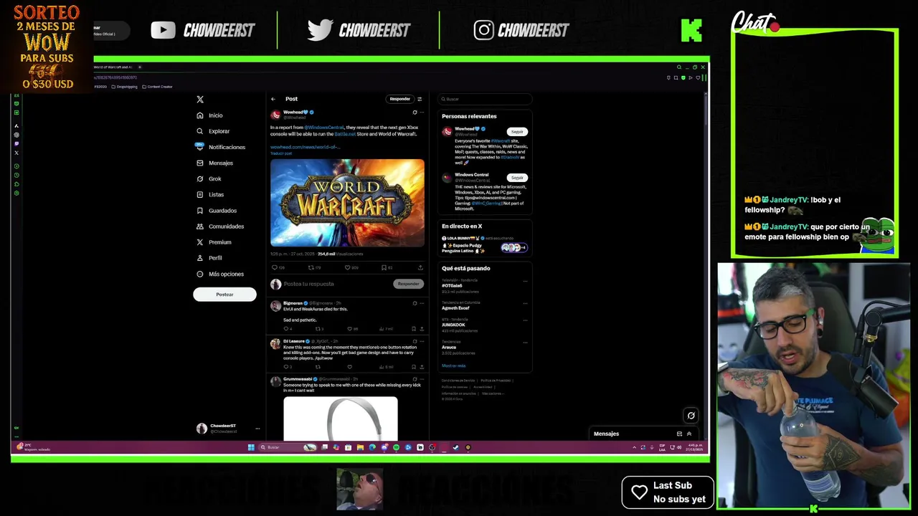Open three-dot menu on Grummwasabi reply
918x516 pixels.
coord(422,378)
